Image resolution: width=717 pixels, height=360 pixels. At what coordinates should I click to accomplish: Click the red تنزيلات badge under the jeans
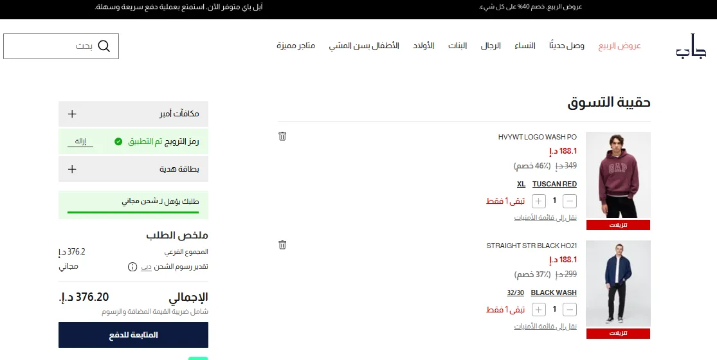(618, 334)
